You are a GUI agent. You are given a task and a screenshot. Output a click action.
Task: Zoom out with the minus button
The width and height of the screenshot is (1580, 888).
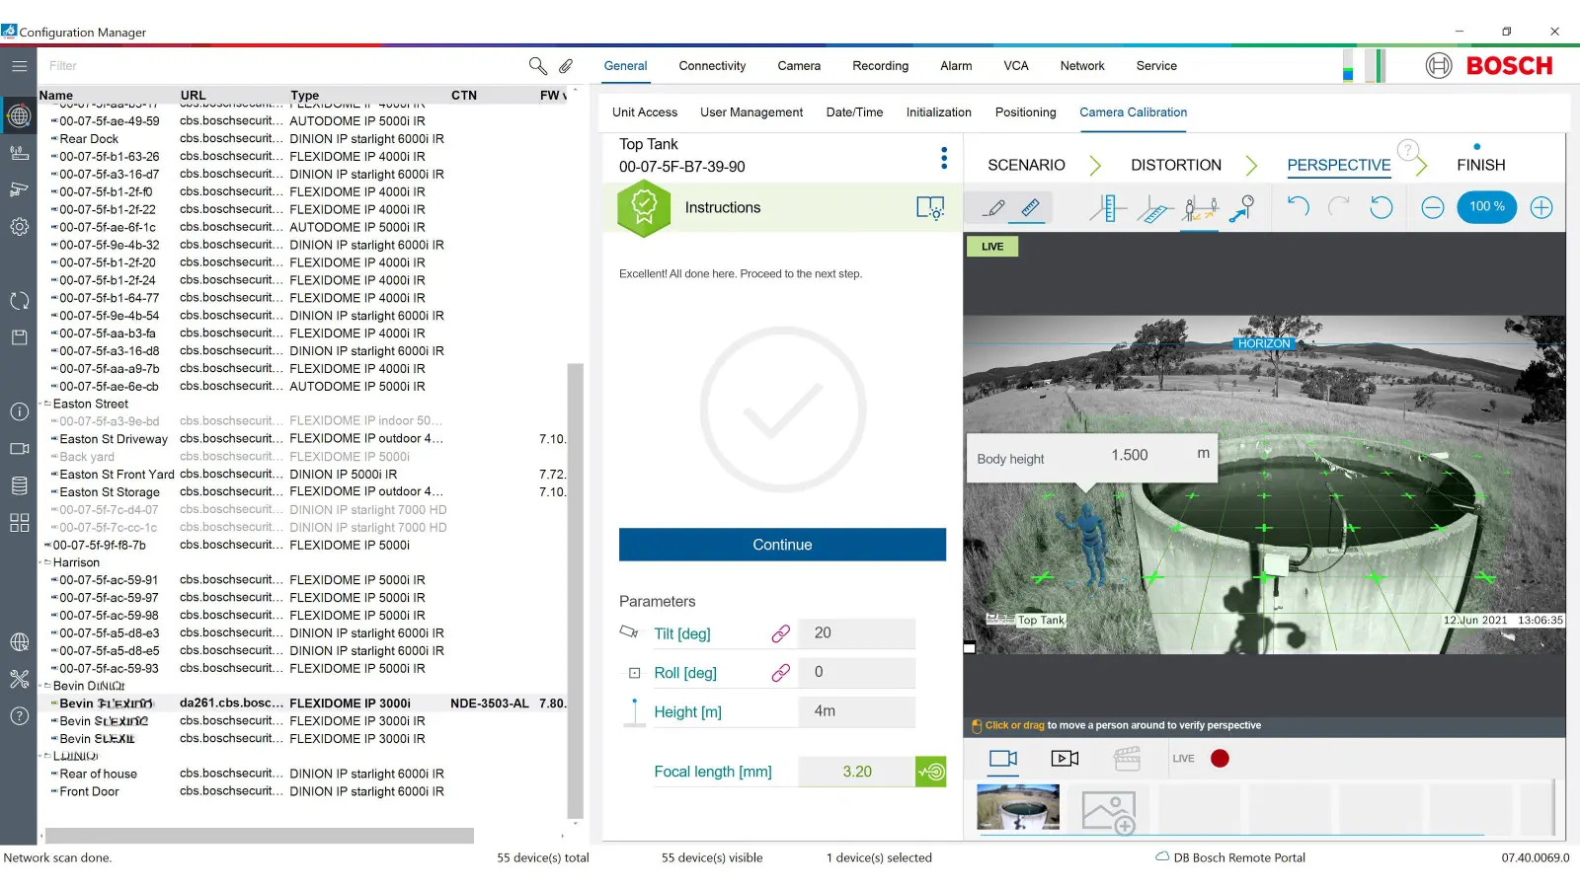[1433, 207]
